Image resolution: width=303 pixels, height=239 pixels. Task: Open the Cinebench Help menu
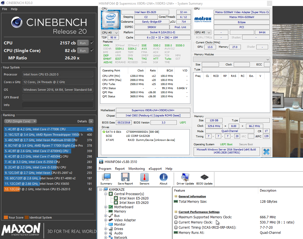click(x=14, y=9)
